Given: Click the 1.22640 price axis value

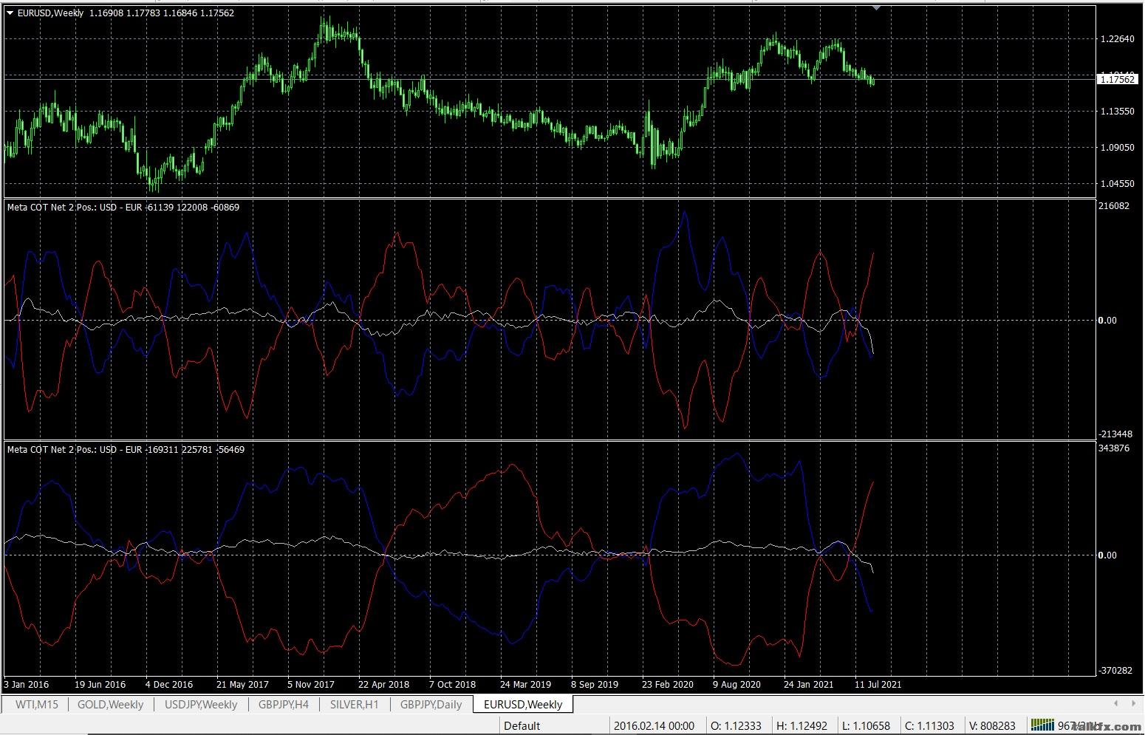Looking at the screenshot, I should tap(1117, 39).
